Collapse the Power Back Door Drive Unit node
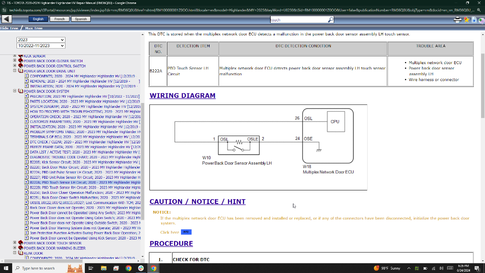Viewport: 485px width, 273px height. click(x=15, y=71)
